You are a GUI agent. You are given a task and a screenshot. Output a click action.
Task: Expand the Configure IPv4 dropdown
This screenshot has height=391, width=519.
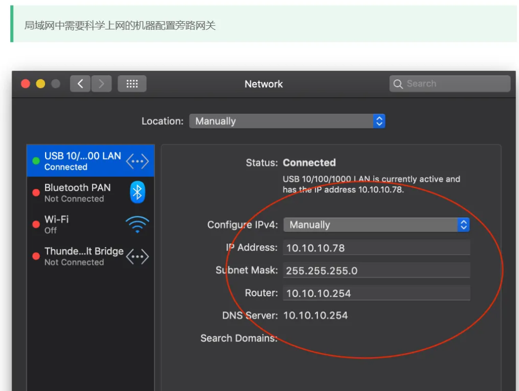click(376, 225)
